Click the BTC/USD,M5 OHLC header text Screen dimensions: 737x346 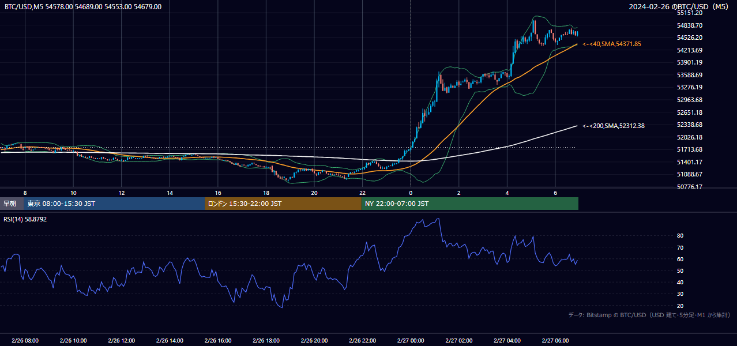coord(83,7)
